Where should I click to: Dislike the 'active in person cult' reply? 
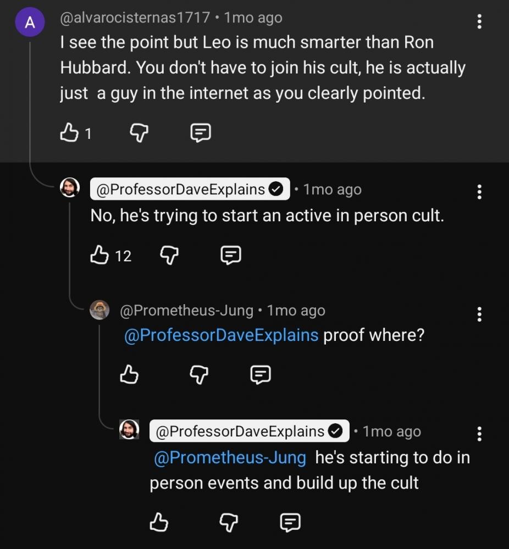169,255
